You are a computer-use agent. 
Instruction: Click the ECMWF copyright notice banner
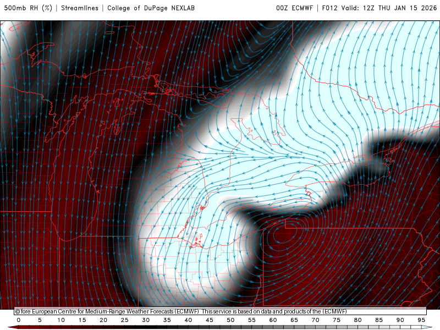(x=221, y=311)
